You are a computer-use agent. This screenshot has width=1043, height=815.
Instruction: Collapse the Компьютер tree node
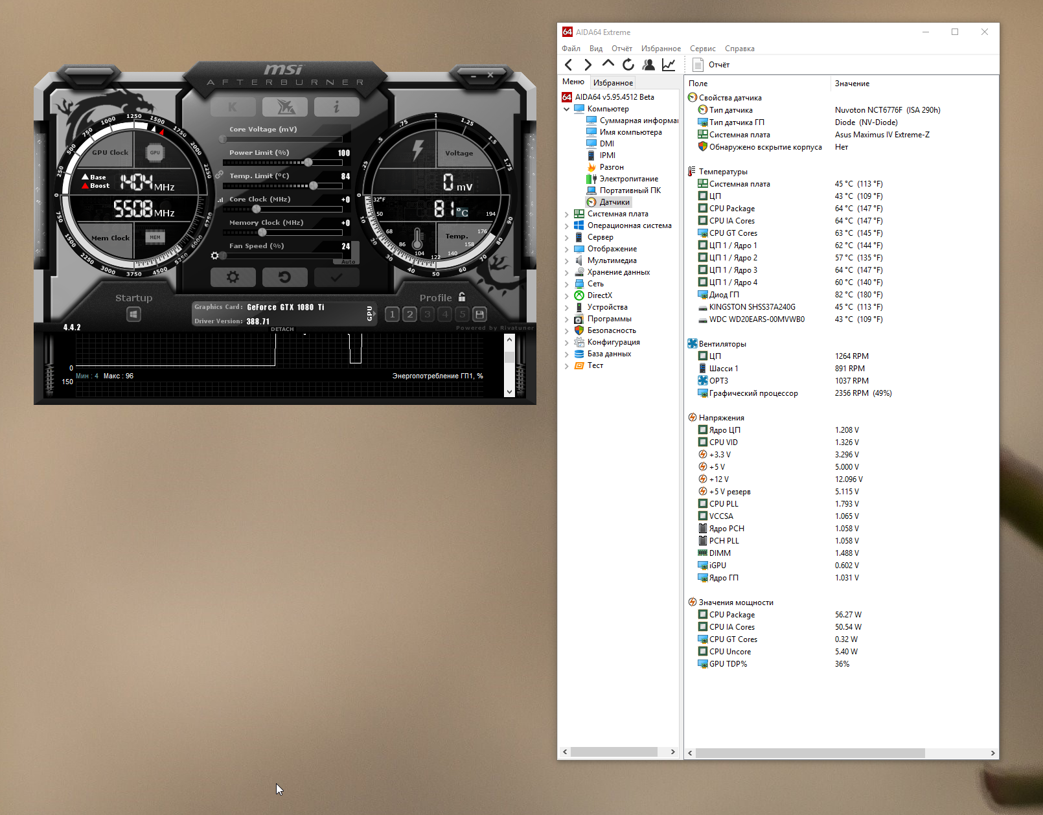(x=567, y=109)
